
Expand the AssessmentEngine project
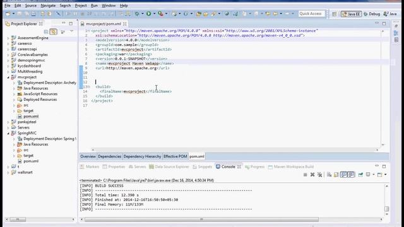coord(8,38)
